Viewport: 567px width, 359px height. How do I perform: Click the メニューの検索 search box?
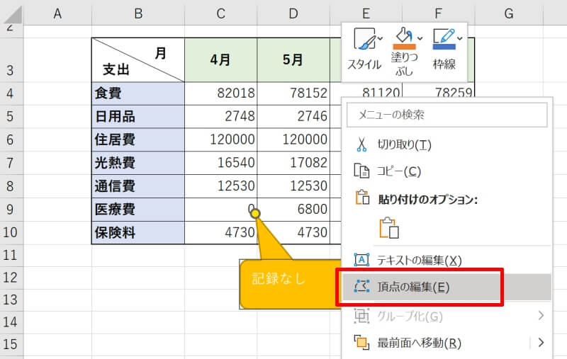point(447,115)
